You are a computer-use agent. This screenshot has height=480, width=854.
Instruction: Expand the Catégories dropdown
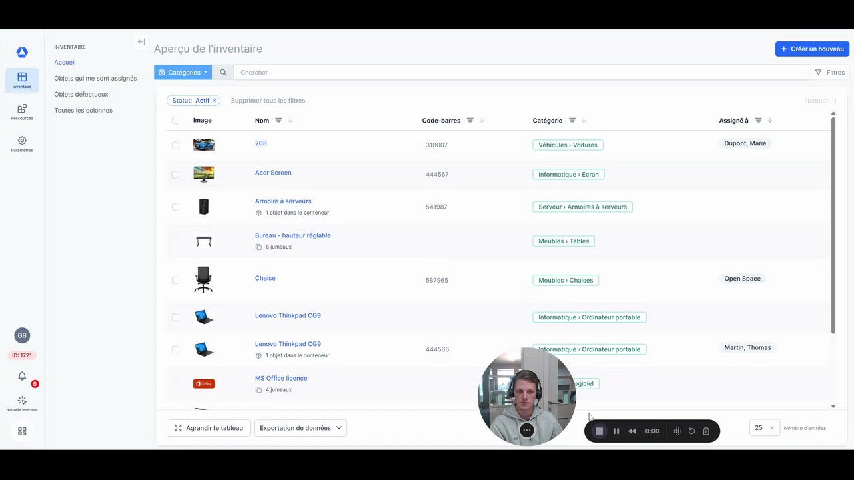pos(183,73)
